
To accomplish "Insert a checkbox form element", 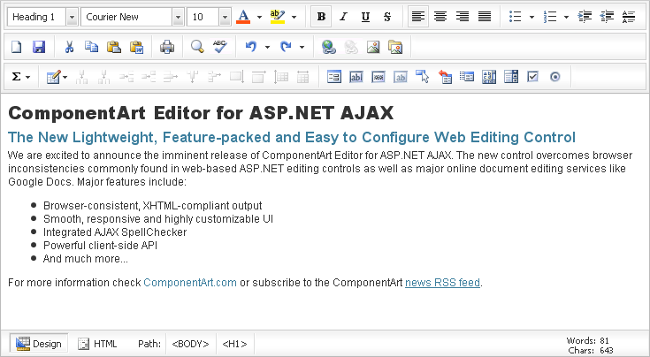I will (x=532, y=77).
